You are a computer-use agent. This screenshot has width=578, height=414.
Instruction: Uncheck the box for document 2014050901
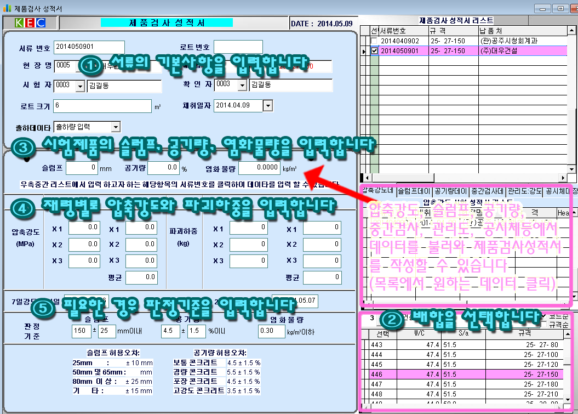point(374,51)
